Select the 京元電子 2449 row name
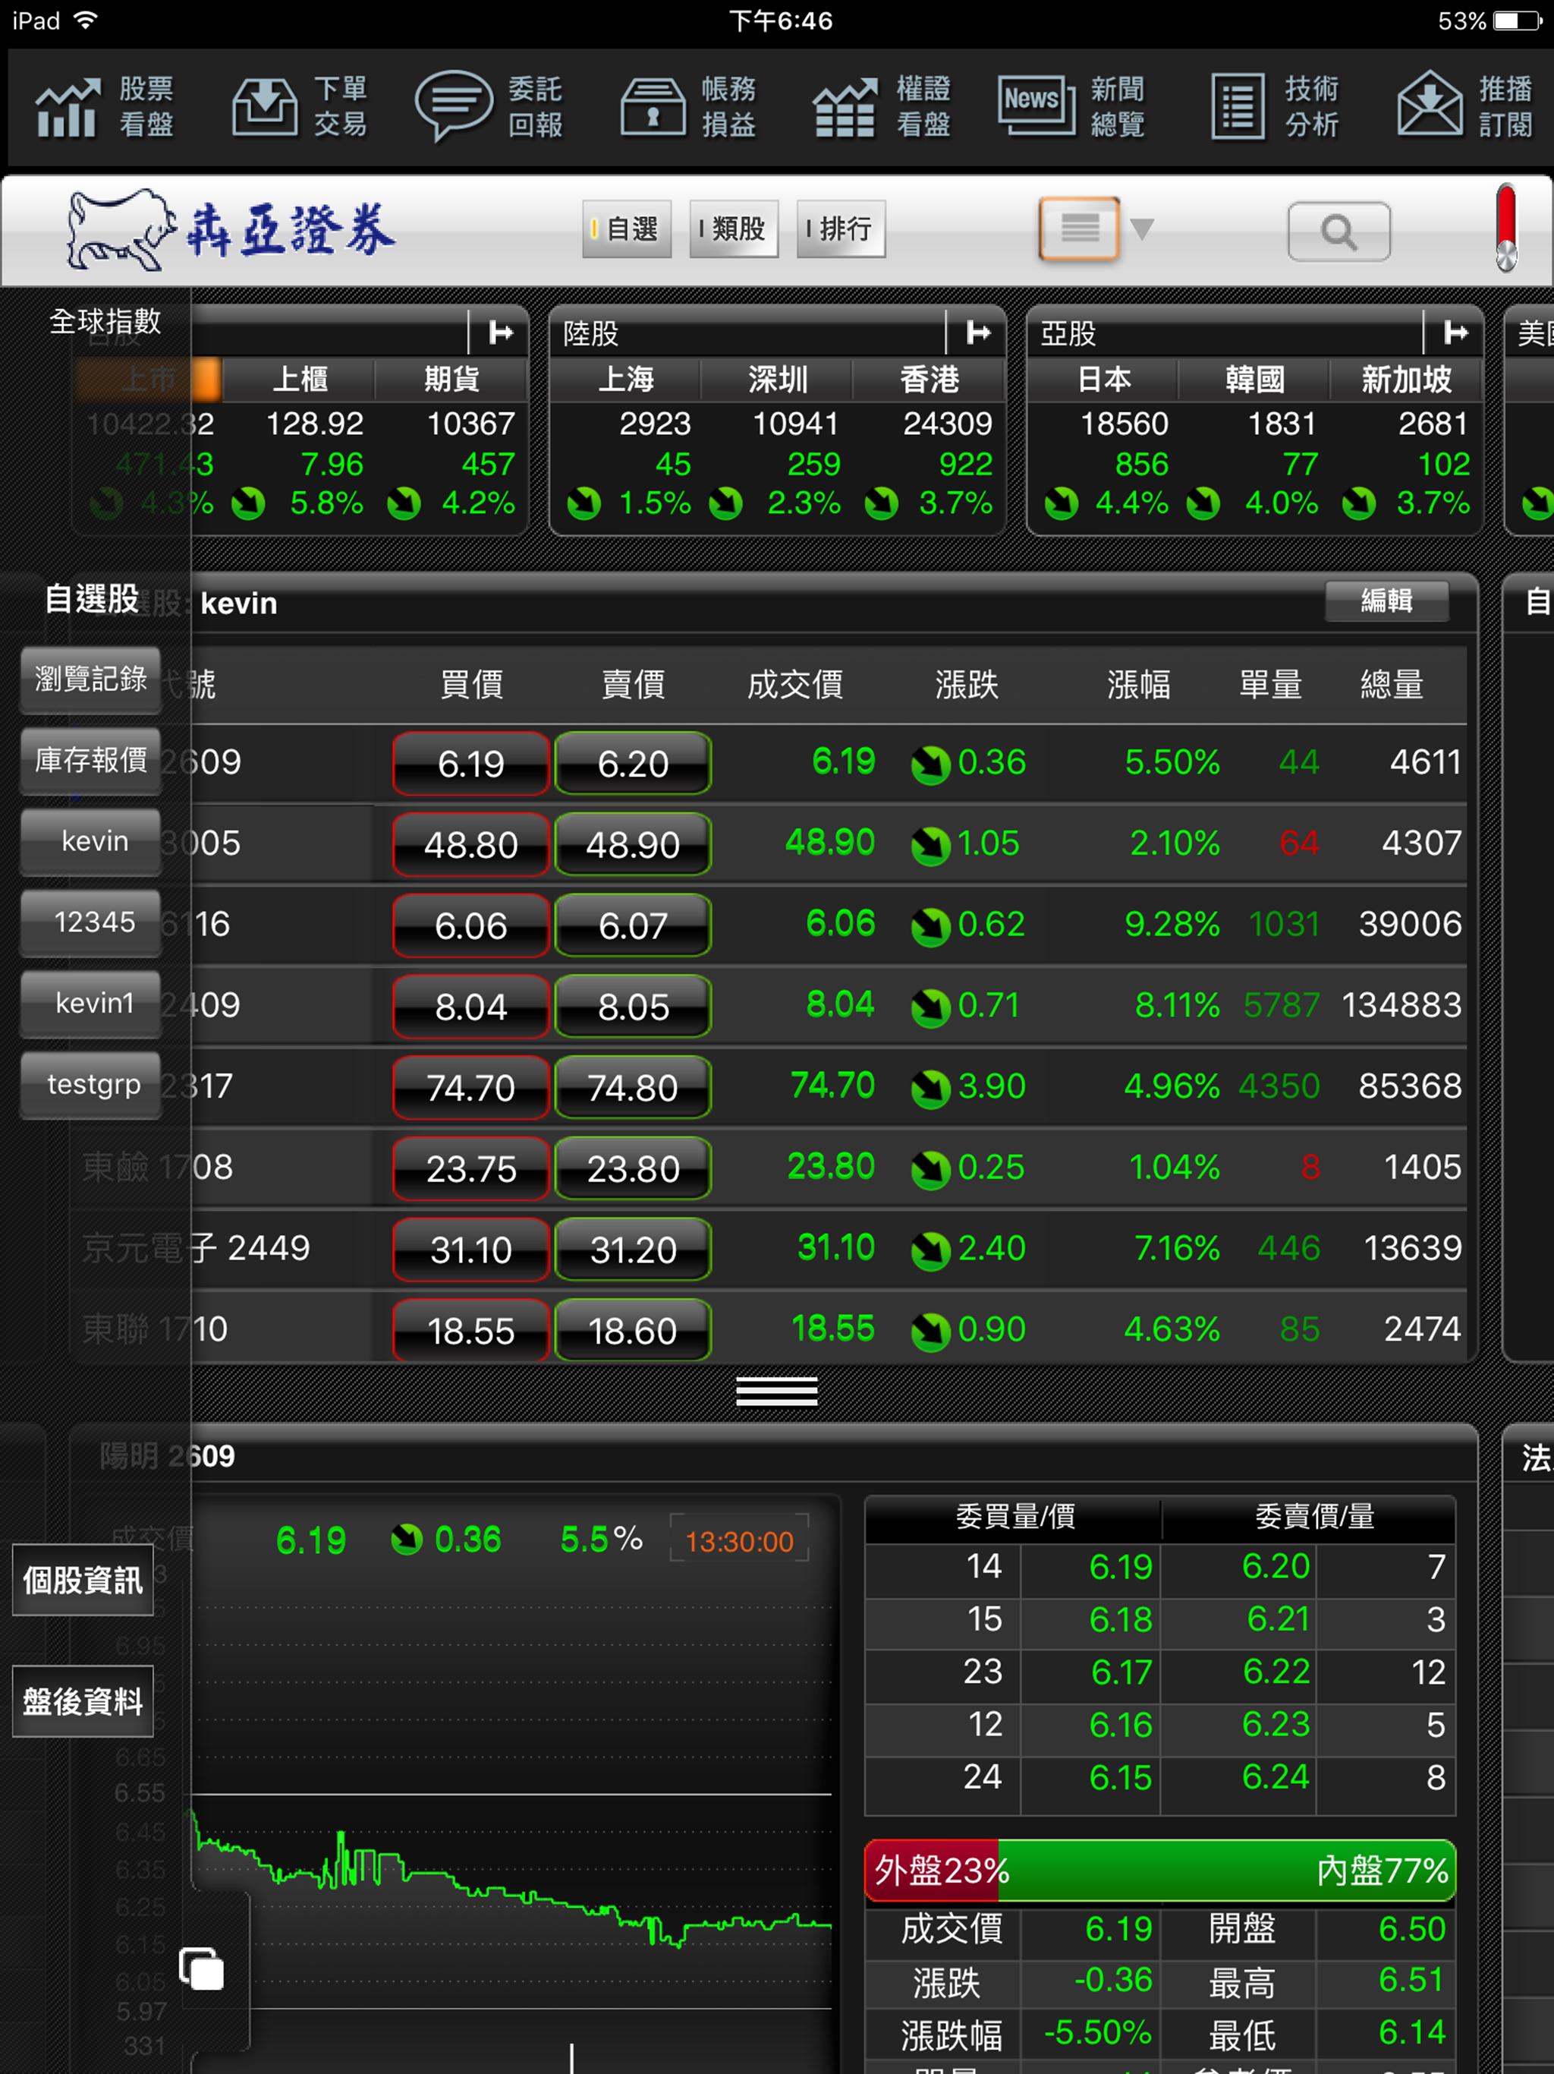The height and width of the screenshot is (2074, 1554). [196, 1248]
